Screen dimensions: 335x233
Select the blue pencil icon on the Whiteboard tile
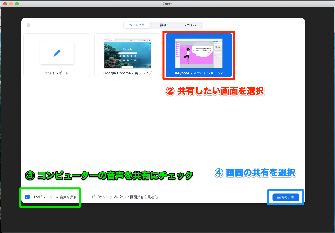(57, 53)
